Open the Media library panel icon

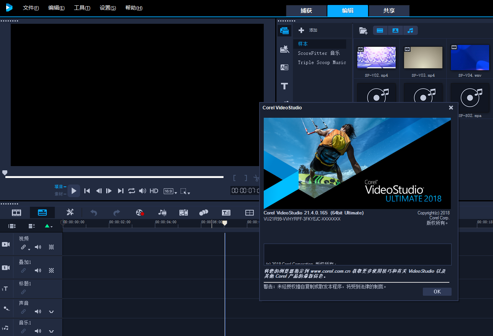click(284, 31)
